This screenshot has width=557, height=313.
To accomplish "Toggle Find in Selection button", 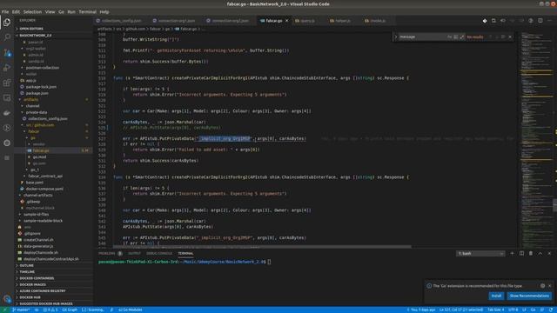I will tap(503, 37).
